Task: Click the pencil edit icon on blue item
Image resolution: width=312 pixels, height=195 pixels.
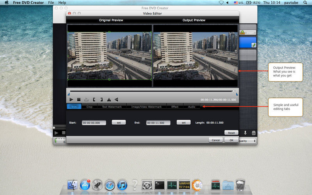Action: [253, 45]
